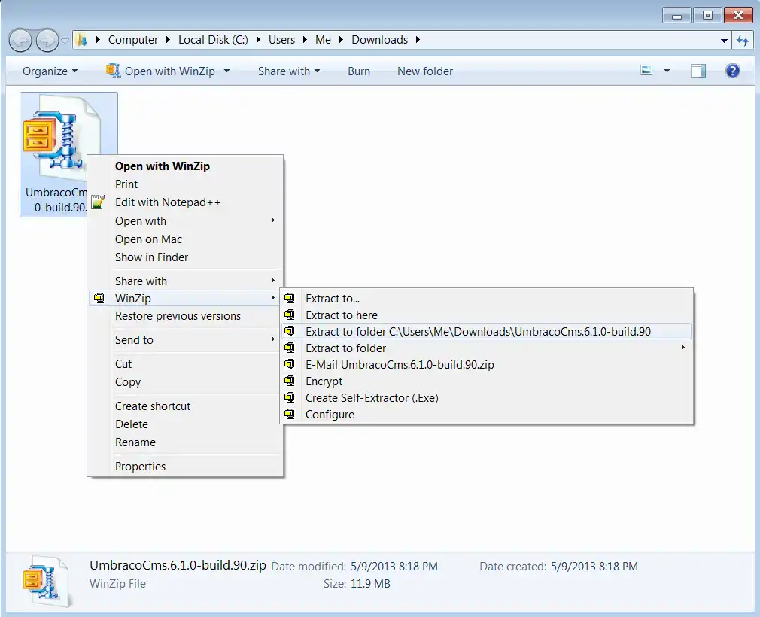
Task: Click icon beside Configure entry
Action: pyautogui.click(x=290, y=414)
